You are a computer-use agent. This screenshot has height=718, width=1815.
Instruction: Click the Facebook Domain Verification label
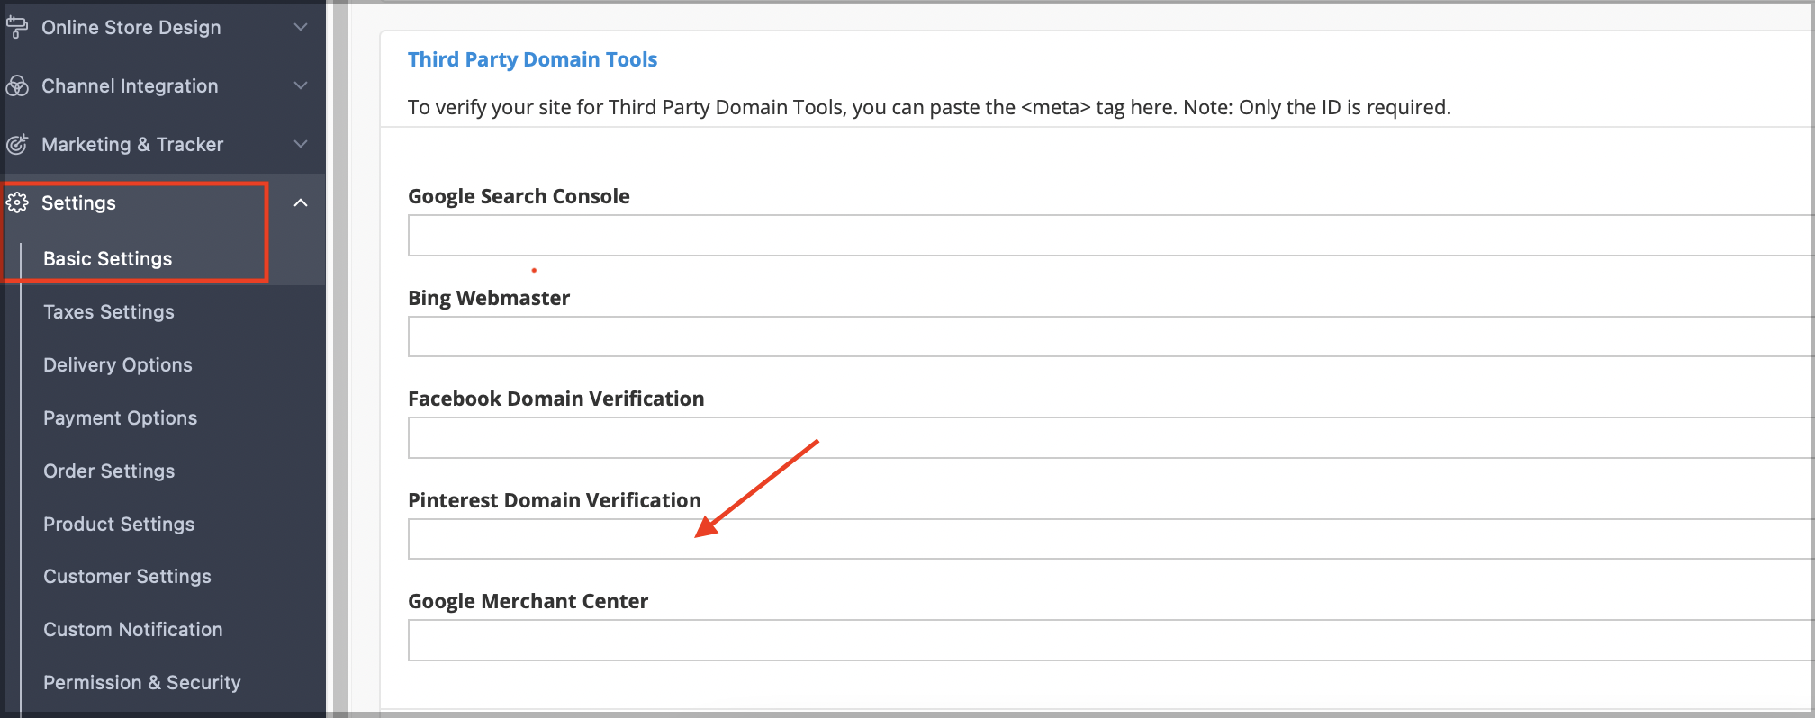[555, 399]
